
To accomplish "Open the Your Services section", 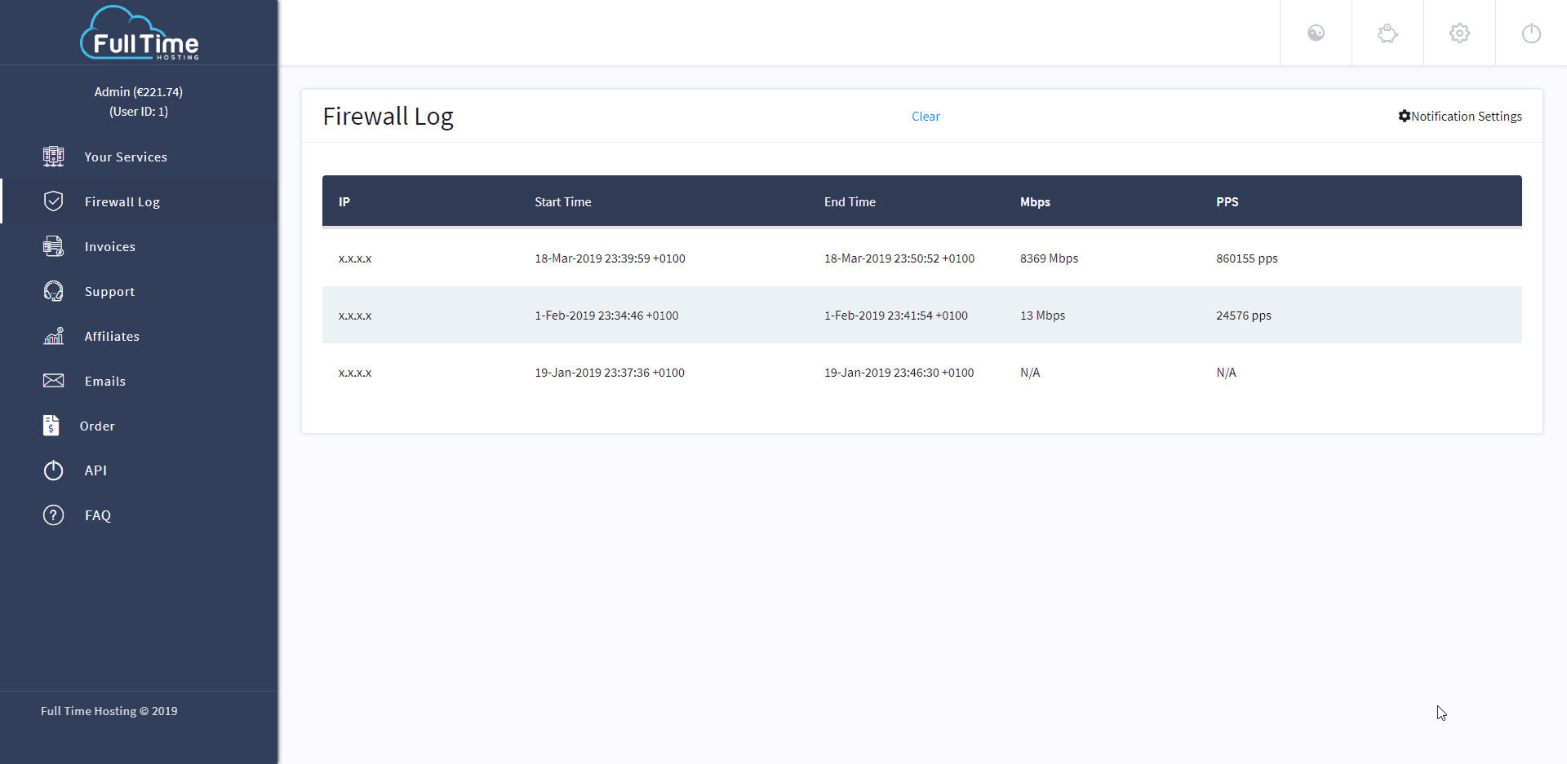I will (x=126, y=157).
